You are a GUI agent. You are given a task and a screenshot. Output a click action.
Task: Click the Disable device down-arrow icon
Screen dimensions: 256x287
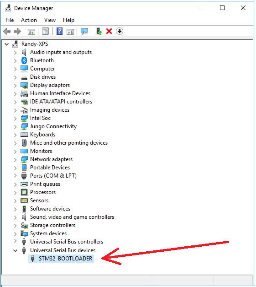[x=120, y=31]
